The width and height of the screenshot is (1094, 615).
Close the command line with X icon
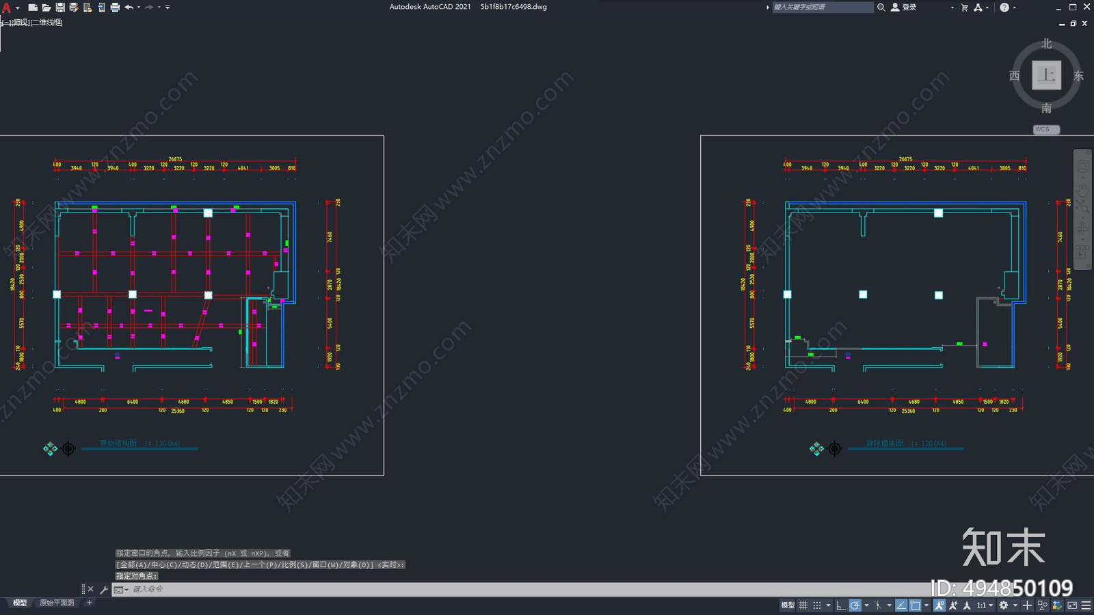click(x=90, y=589)
